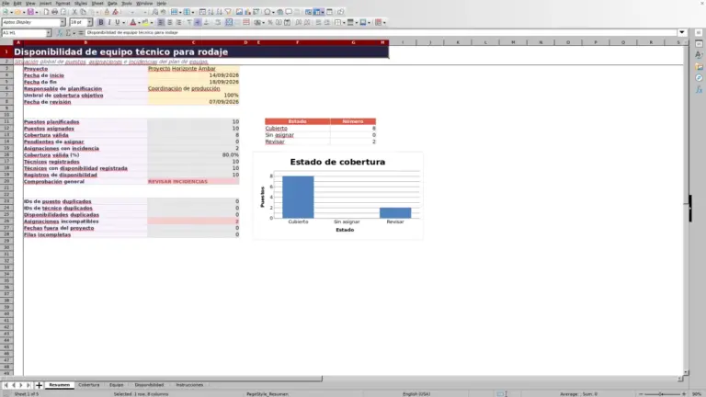Click the Sort Ascending icon
706x397 pixels.
point(211,12)
